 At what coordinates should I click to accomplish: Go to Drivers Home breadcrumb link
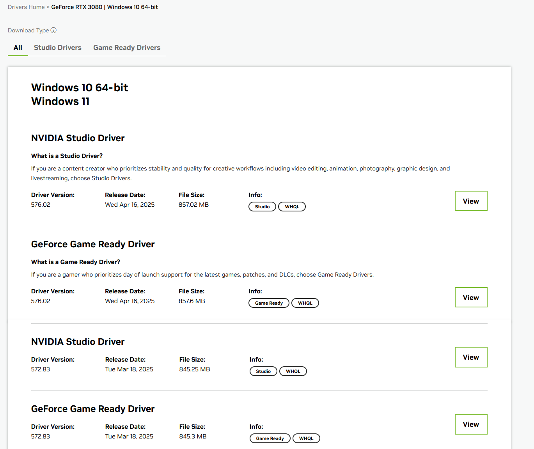(26, 7)
